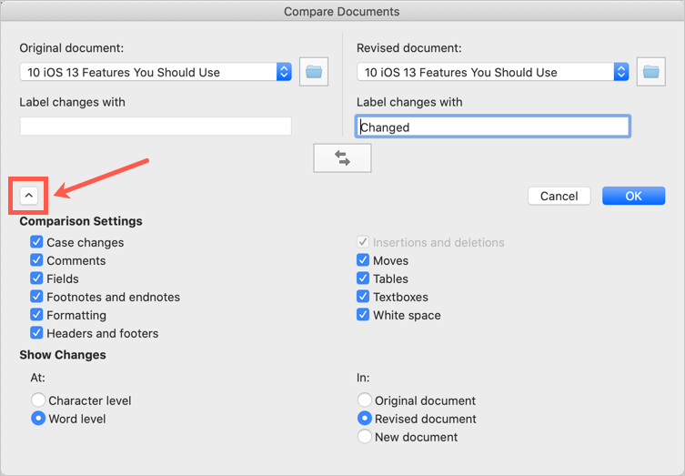Toggle the Formatting checkbox
Viewport: 685px width, 476px height.
click(x=36, y=315)
